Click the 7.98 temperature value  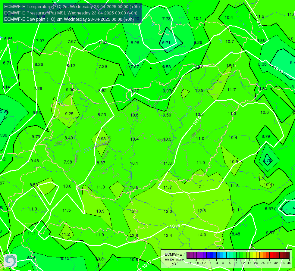(x=68, y=162)
